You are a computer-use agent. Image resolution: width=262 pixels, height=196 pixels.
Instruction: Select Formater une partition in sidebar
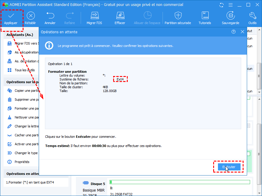tap(23, 108)
